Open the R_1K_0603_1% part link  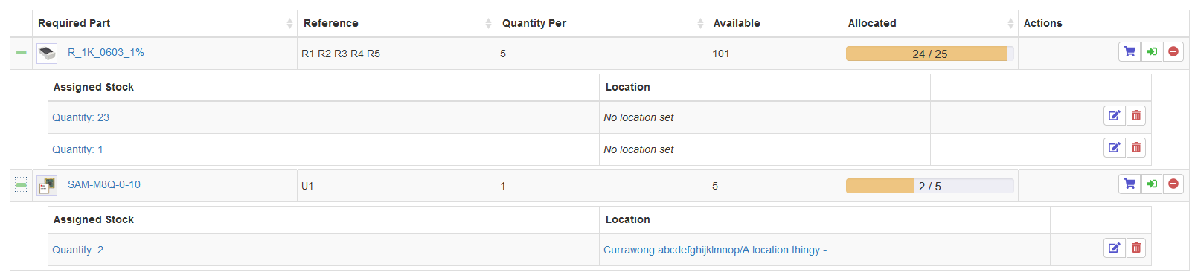[x=106, y=52]
